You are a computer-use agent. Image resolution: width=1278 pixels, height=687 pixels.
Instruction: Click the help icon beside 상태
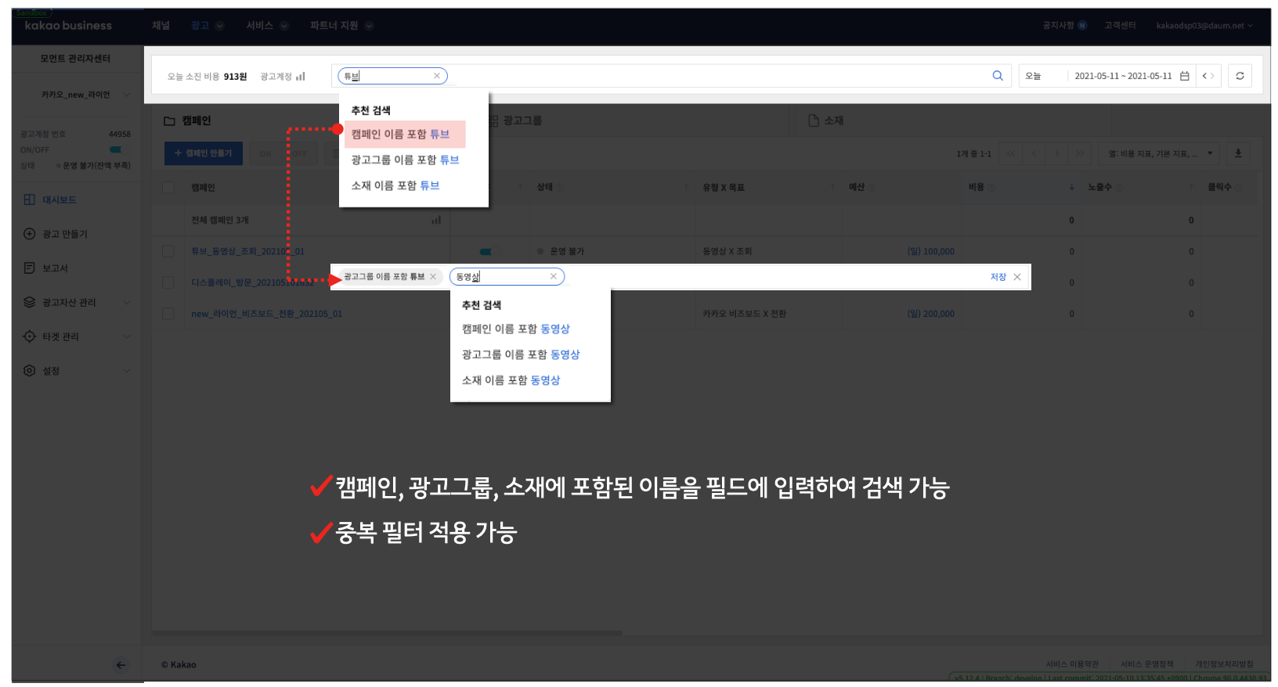pyautogui.click(x=560, y=187)
